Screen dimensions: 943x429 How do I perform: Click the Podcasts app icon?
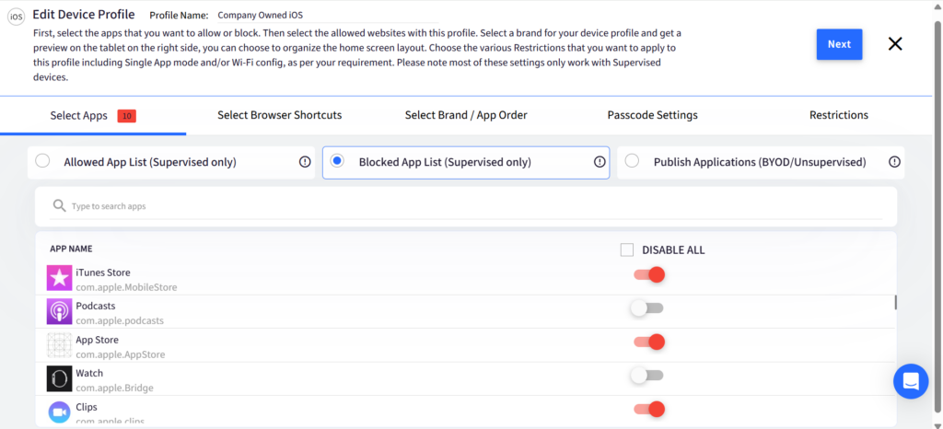tap(59, 312)
